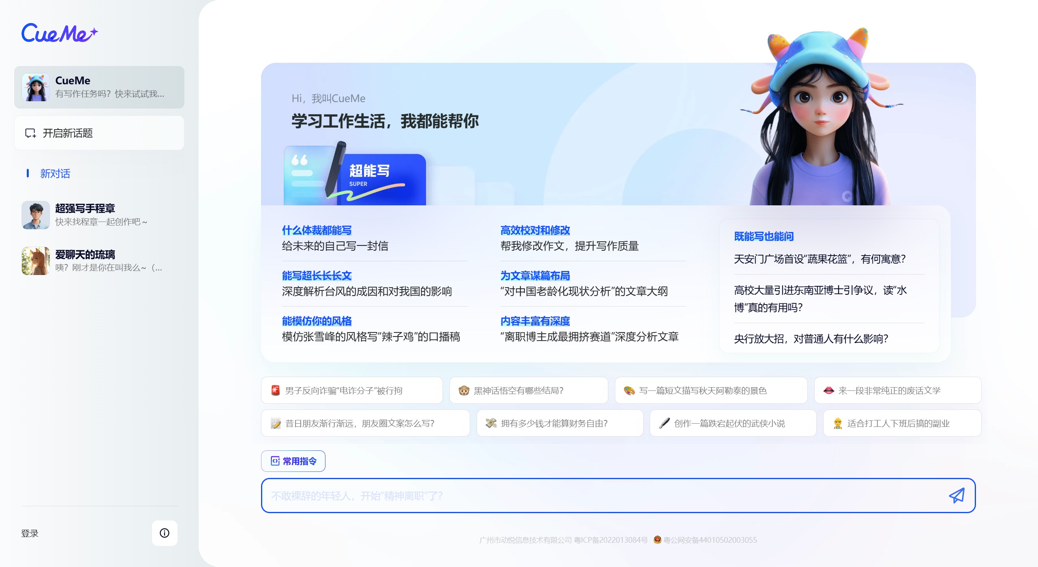Open the 常用指令 command panel

[293, 461]
